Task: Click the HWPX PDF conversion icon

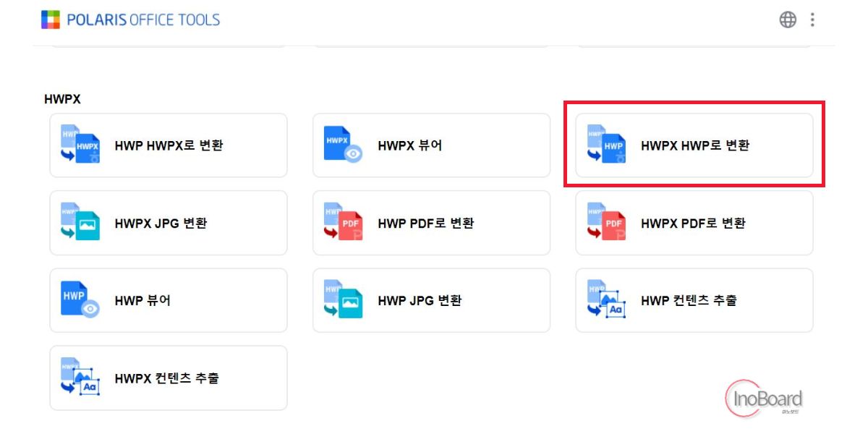Action: [606, 222]
